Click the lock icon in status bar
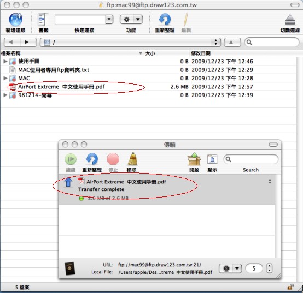The height and width of the screenshot is (293, 303). pos(290,287)
